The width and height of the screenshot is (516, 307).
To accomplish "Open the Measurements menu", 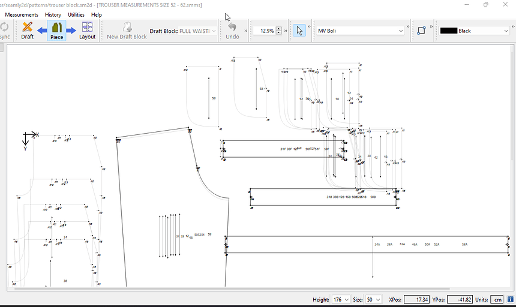I will click(x=22, y=14).
